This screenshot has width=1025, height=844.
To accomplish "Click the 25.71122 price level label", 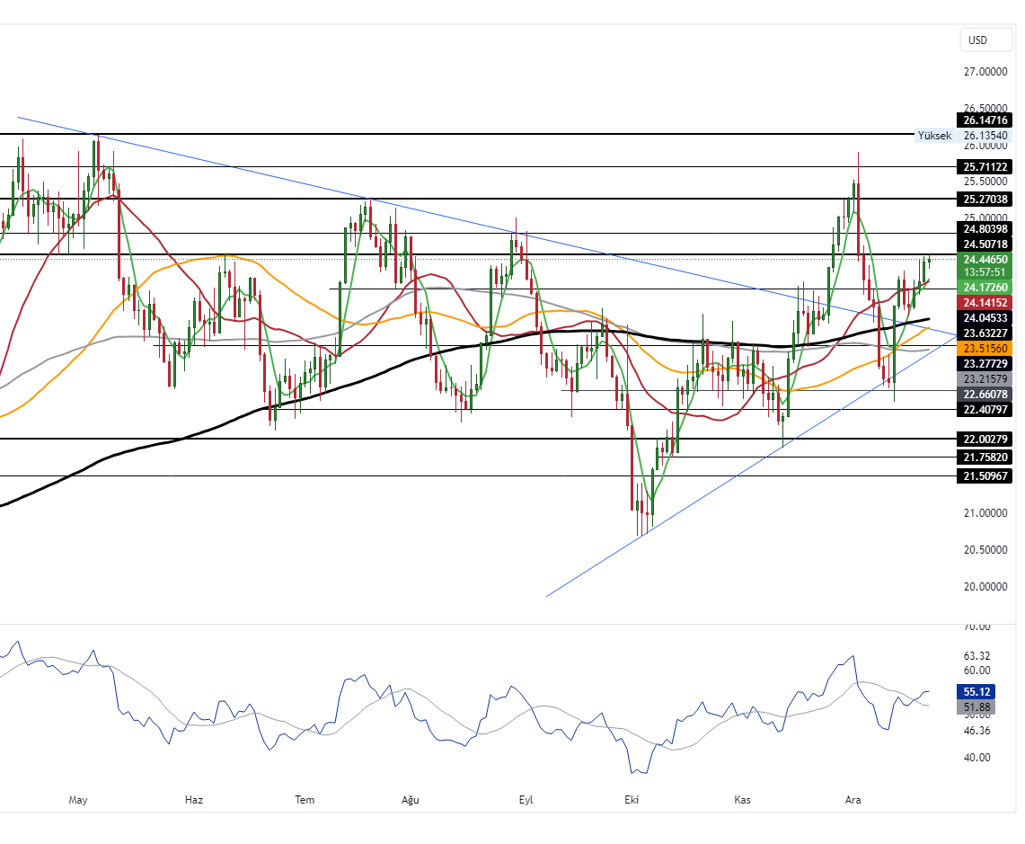I will click(x=985, y=167).
